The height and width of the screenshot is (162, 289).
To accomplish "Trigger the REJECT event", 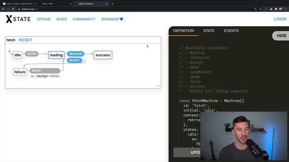I will coord(75,60).
